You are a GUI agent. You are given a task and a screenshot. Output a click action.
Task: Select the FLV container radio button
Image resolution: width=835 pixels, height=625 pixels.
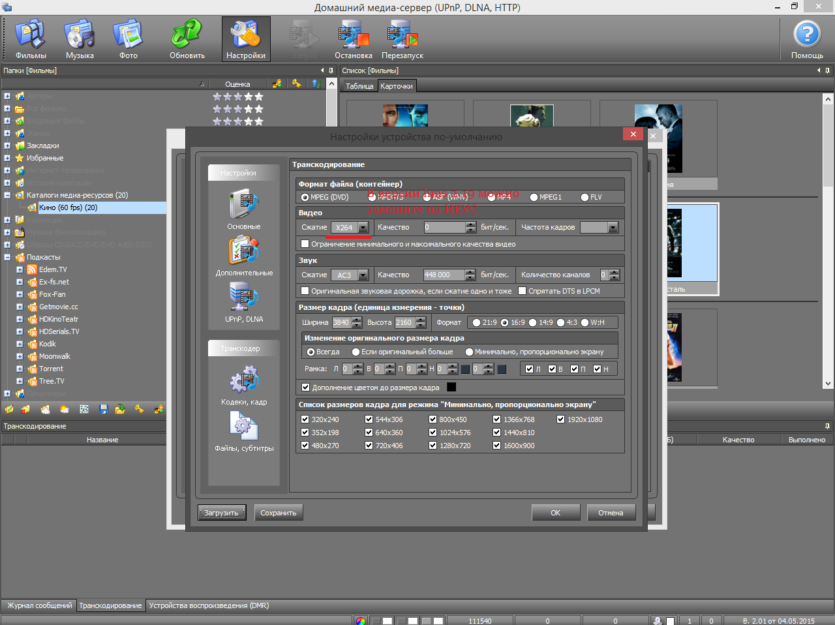(584, 197)
